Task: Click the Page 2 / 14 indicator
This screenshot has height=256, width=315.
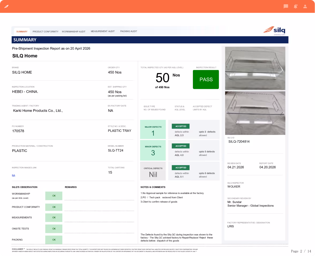Action: coord(301,251)
